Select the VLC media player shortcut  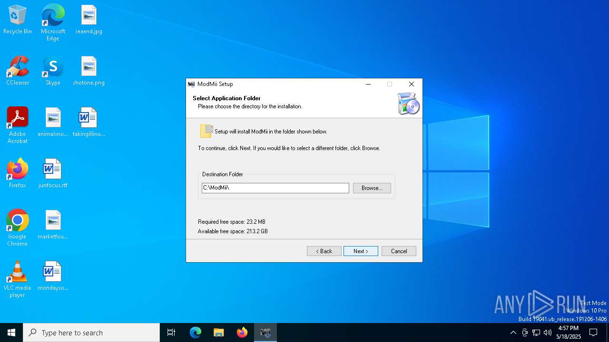(x=18, y=279)
